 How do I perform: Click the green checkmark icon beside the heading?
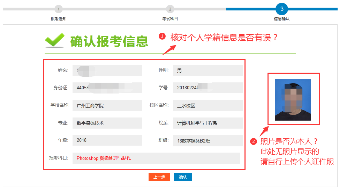(x=55, y=40)
